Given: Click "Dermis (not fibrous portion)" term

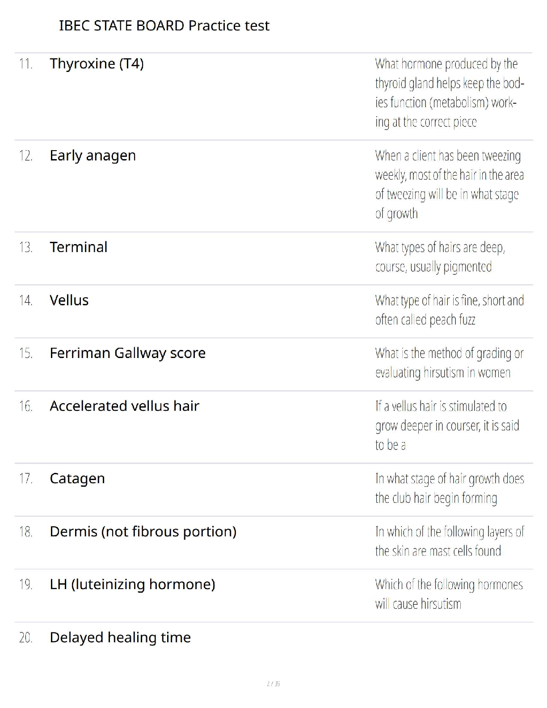Looking at the screenshot, I should coord(143,531).
